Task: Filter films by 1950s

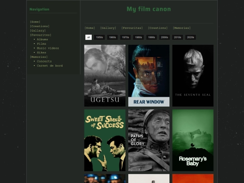Action: pyautogui.click(x=99, y=38)
